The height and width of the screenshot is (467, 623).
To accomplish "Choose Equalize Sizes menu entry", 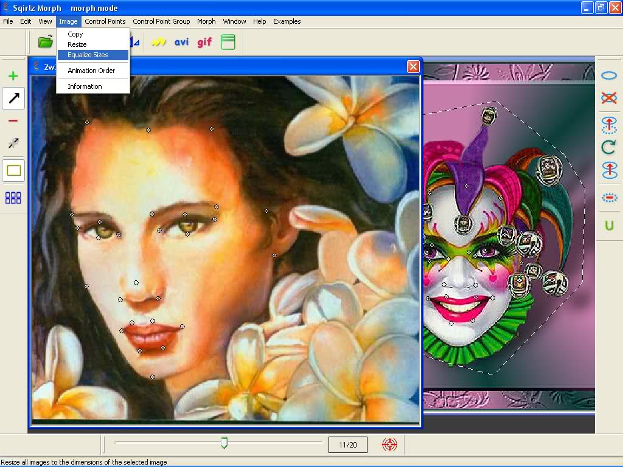I will 93,55.
